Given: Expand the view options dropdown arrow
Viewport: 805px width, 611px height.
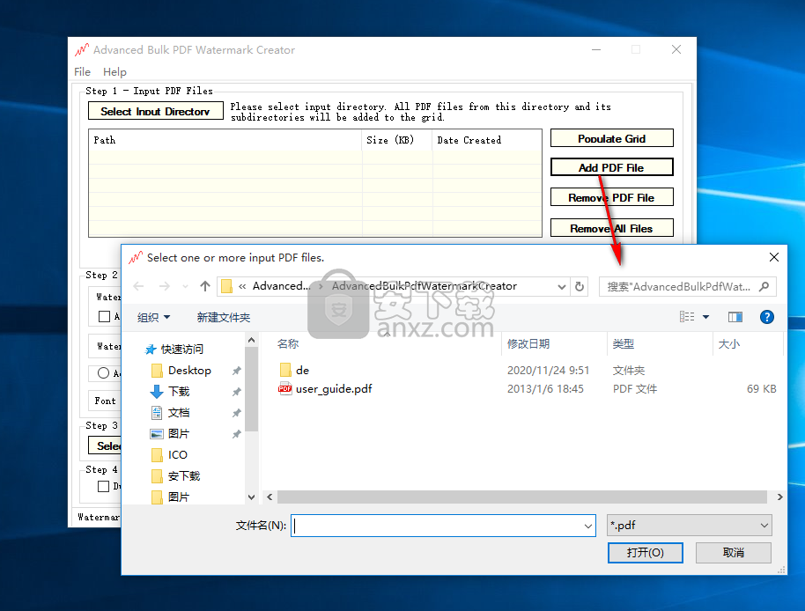Looking at the screenshot, I should (x=705, y=317).
